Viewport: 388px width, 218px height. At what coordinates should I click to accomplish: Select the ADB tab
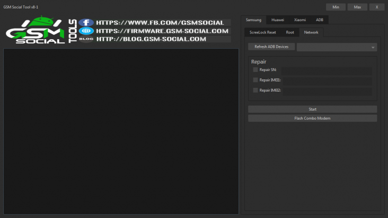(320, 20)
